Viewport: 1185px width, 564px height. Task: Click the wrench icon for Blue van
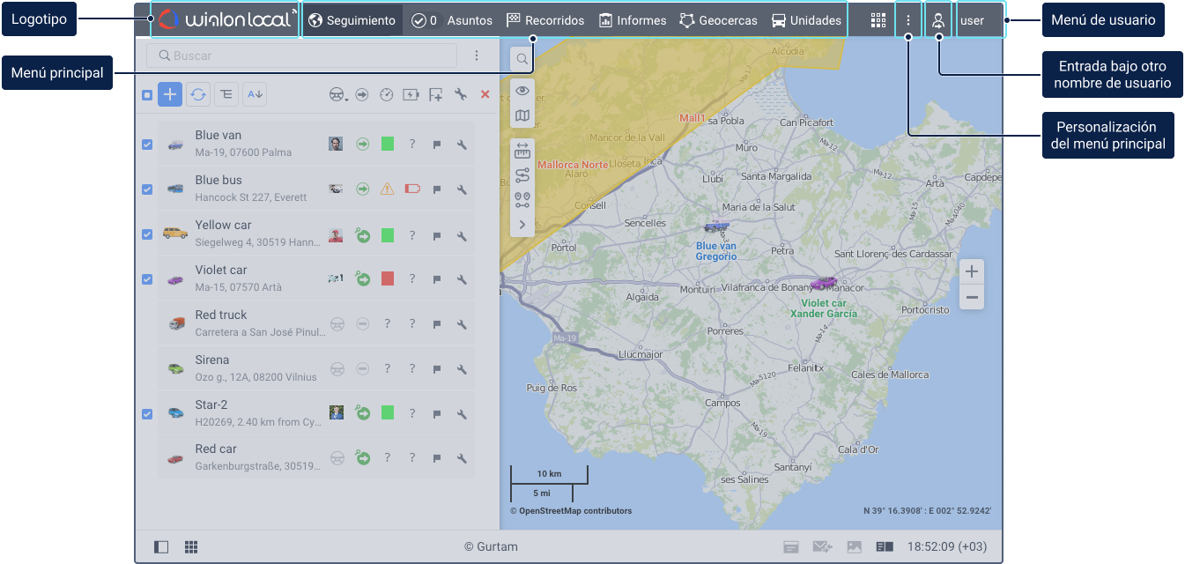(461, 145)
